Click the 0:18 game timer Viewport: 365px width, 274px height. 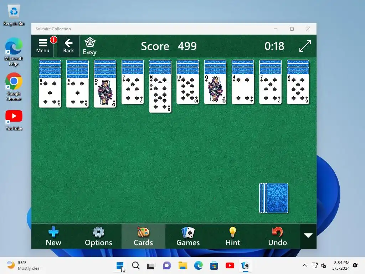point(274,46)
